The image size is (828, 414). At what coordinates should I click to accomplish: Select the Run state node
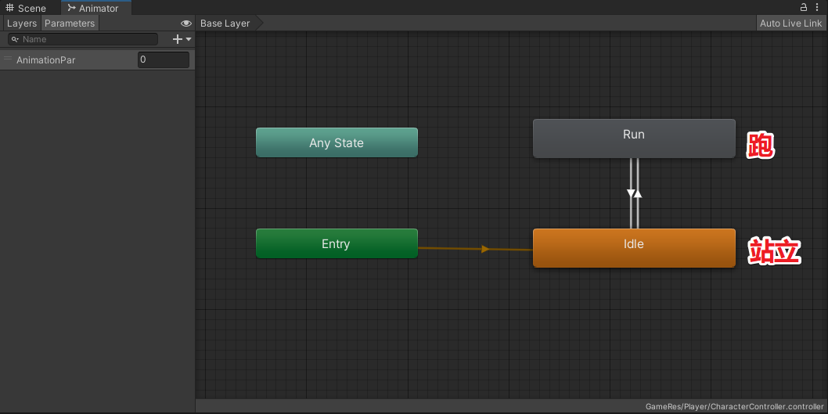click(x=634, y=139)
